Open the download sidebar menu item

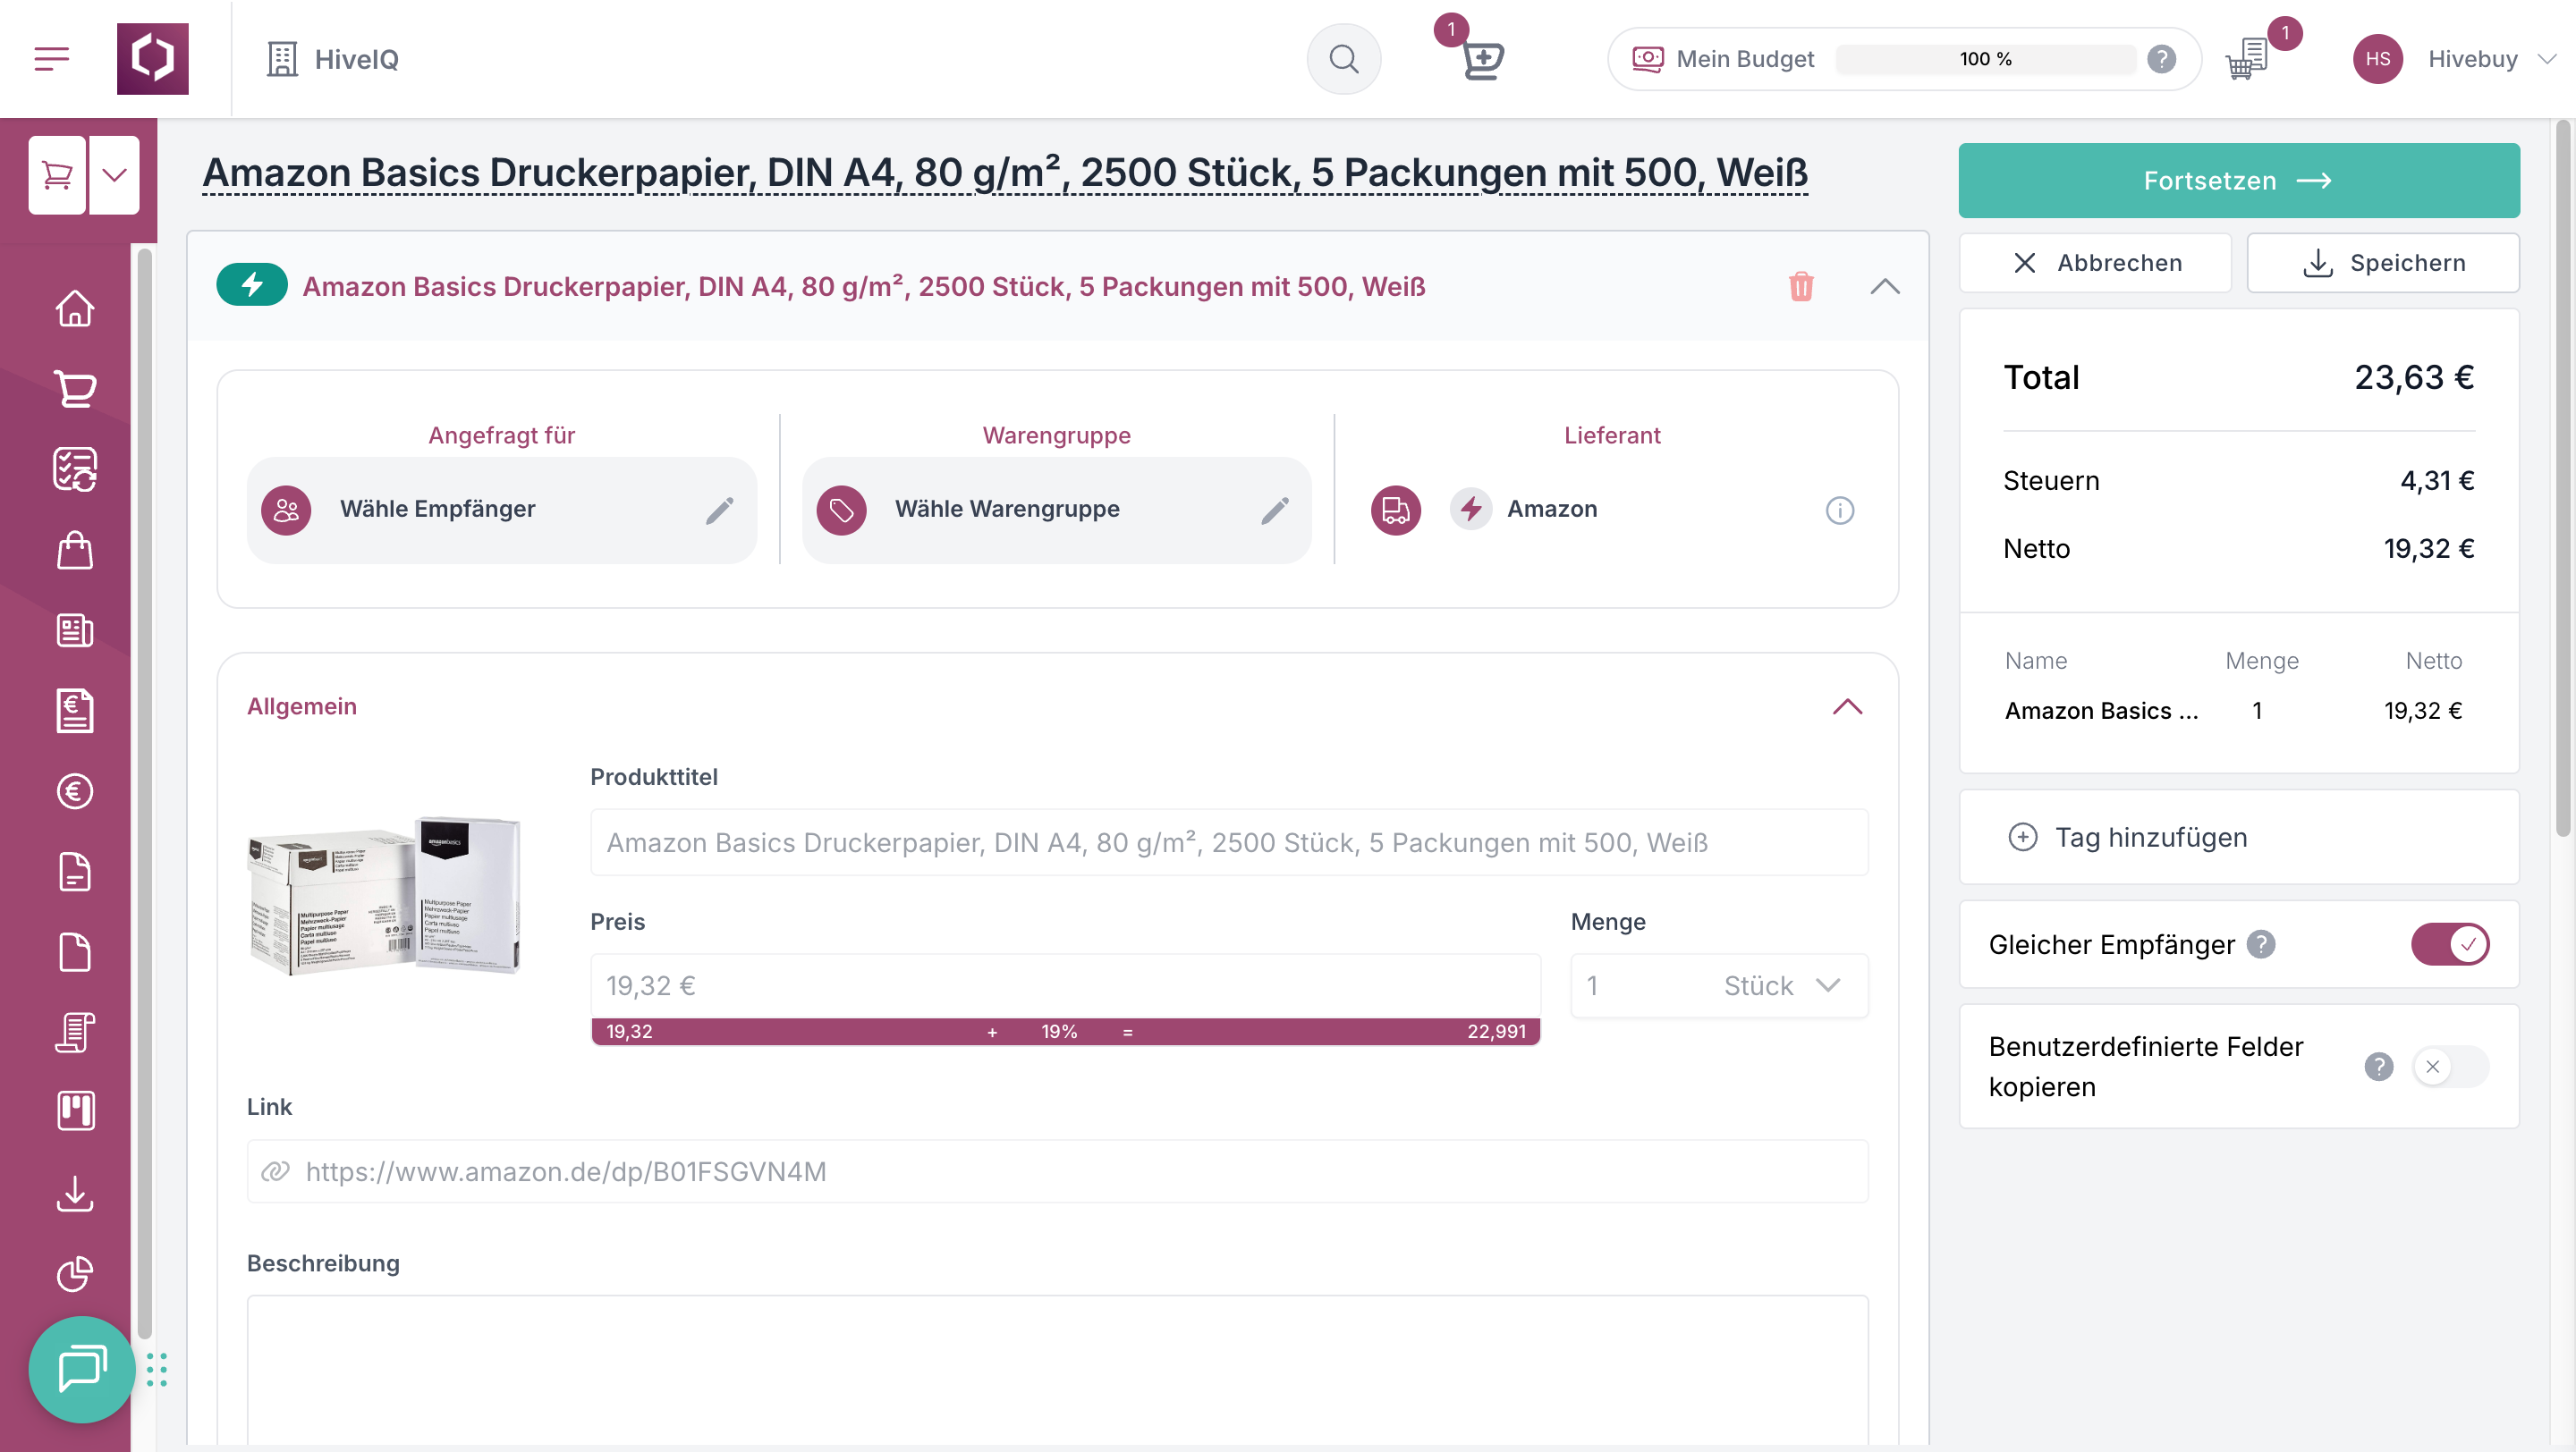point(75,1194)
